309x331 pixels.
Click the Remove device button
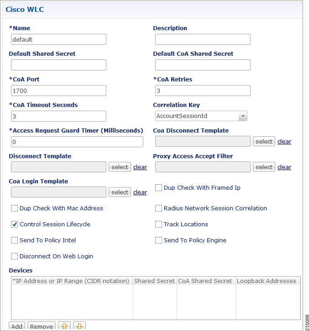click(42, 326)
